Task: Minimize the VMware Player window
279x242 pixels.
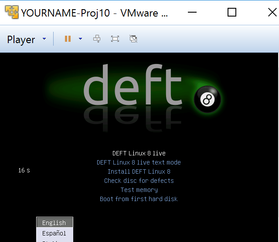Action: click(192, 12)
